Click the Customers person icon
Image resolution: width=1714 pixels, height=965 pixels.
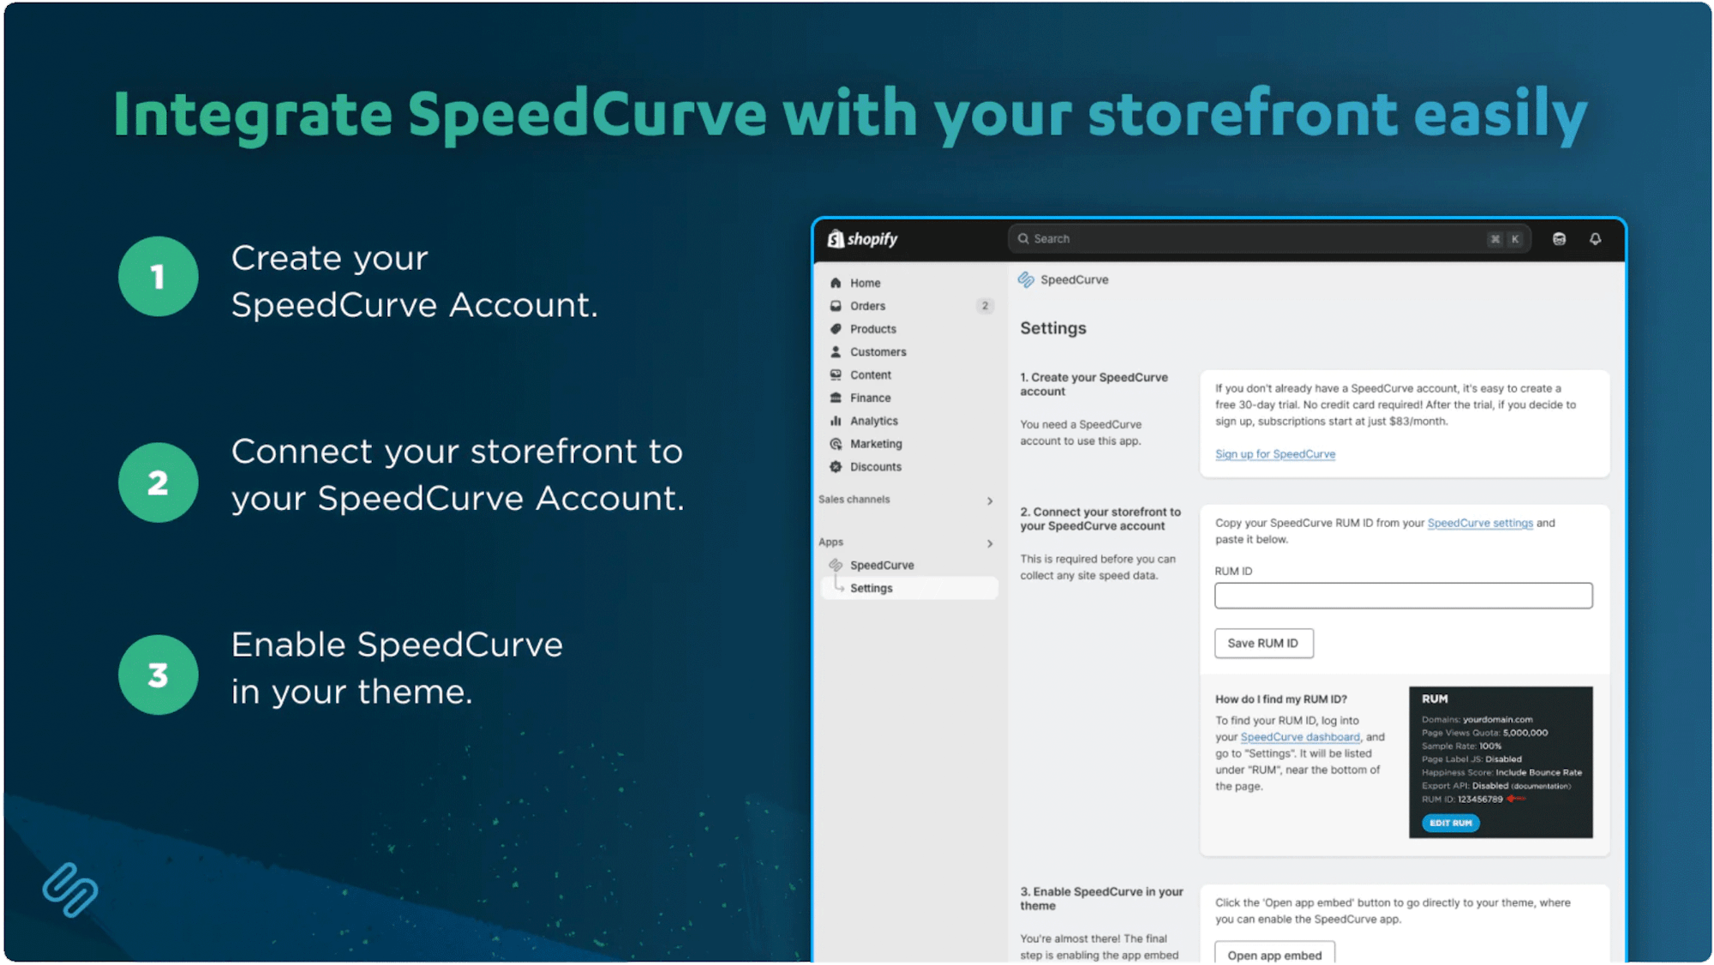(836, 352)
